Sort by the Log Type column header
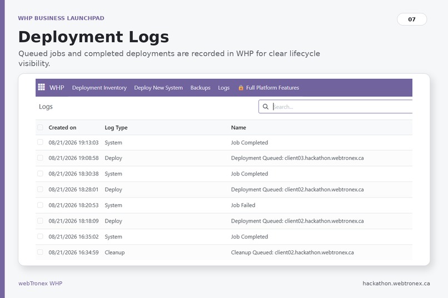448x298 pixels. tap(116, 128)
